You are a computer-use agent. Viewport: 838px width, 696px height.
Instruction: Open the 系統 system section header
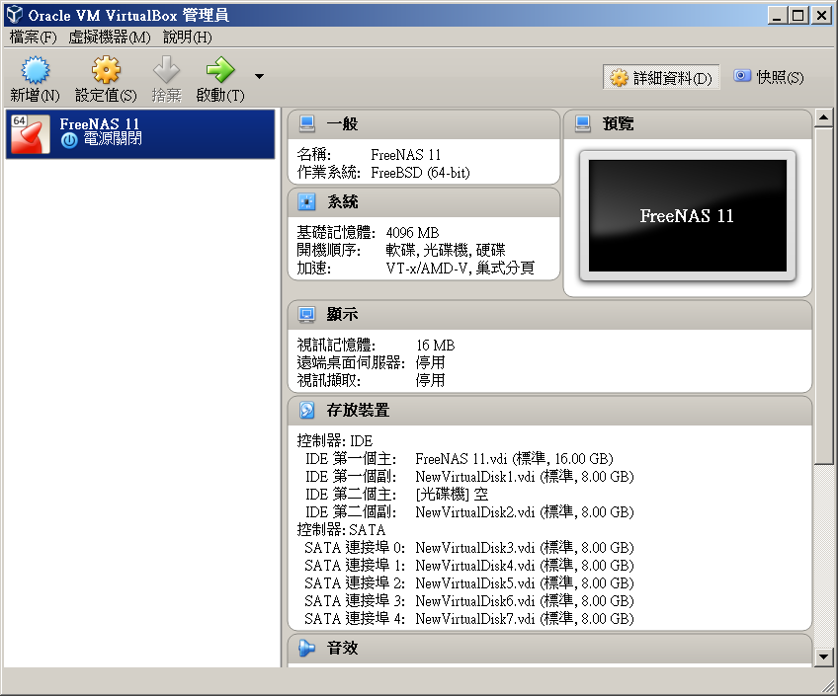[424, 202]
